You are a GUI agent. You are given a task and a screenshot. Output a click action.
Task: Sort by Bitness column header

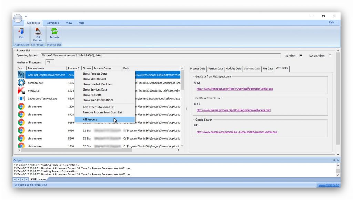pyautogui.click(x=87, y=68)
